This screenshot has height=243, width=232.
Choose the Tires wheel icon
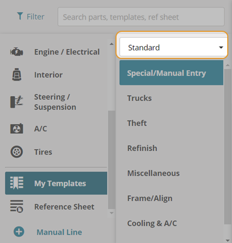tap(16, 152)
